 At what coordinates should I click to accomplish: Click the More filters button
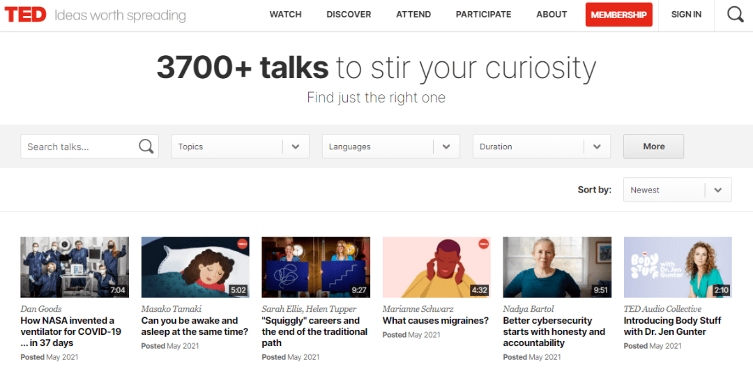click(x=653, y=146)
